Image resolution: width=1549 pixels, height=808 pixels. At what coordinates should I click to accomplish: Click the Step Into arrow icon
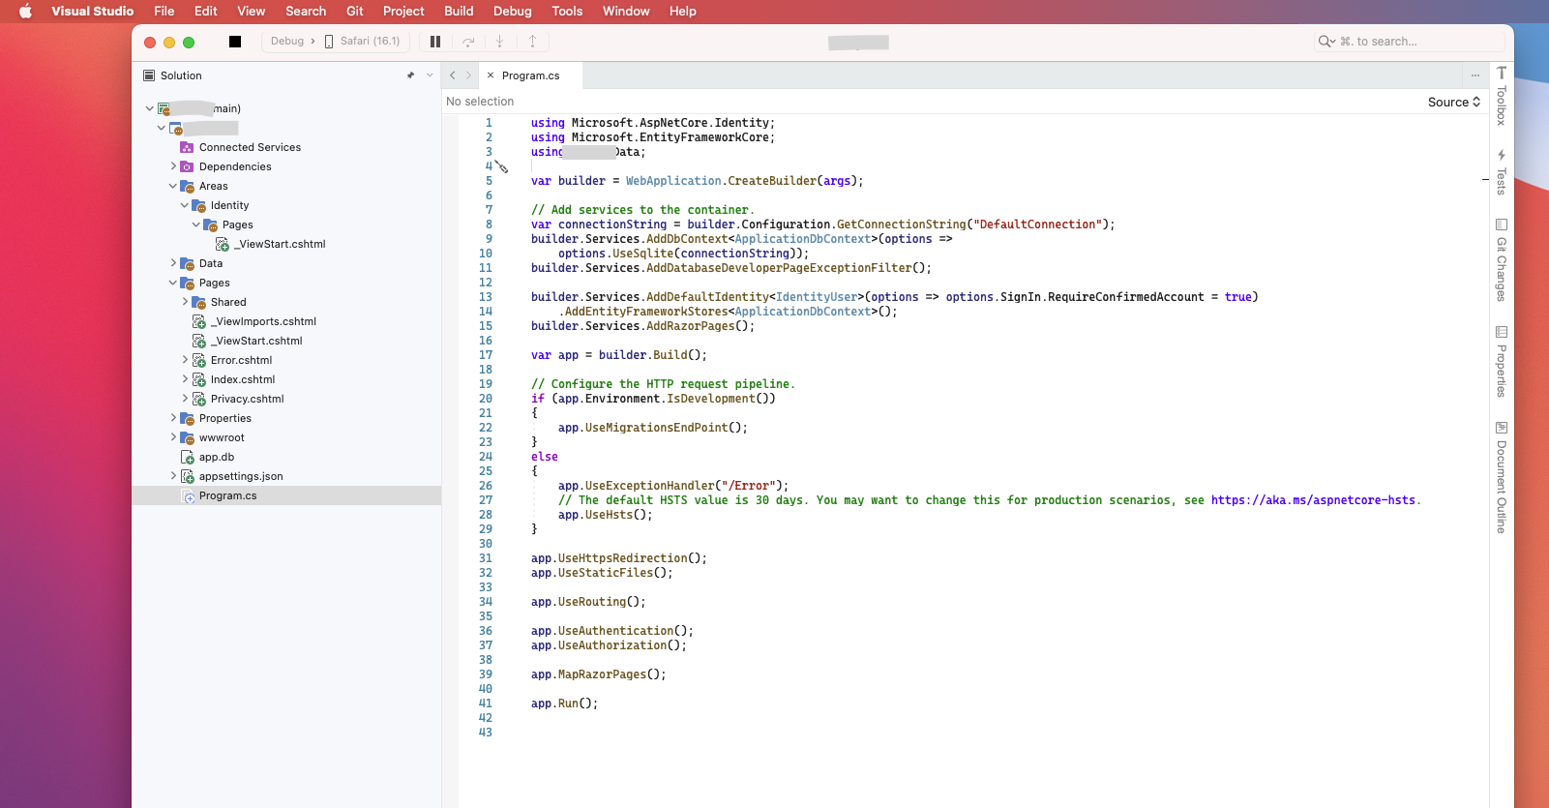[500, 42]
